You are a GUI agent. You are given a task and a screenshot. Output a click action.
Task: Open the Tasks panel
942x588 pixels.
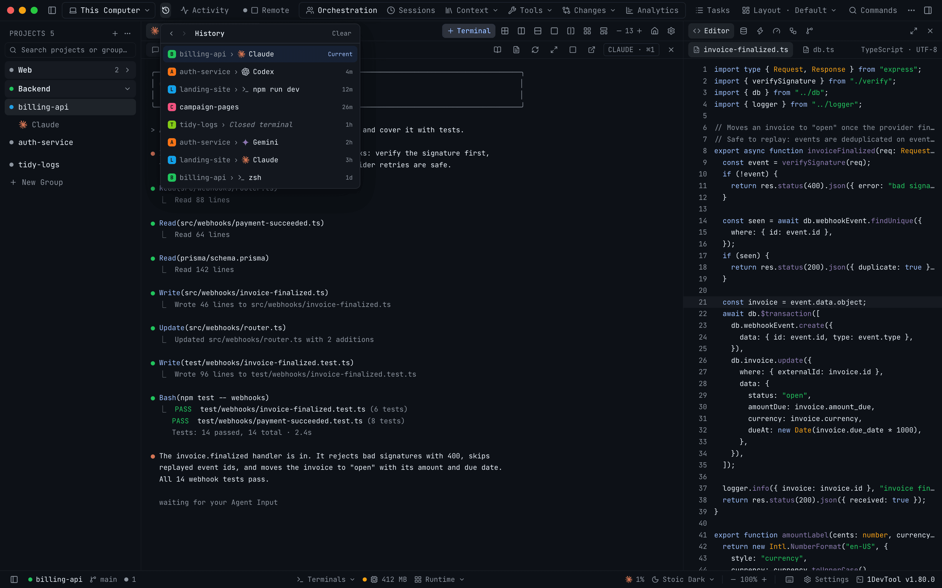tap(713, 11)
